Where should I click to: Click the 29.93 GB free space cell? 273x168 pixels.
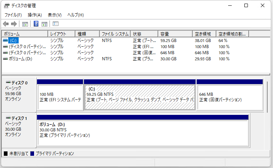203,59
